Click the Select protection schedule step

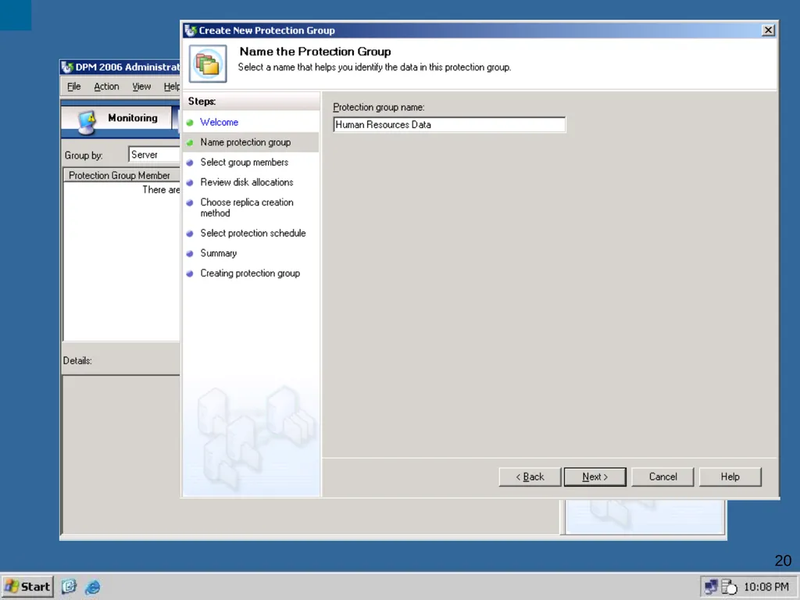(252, 233)
